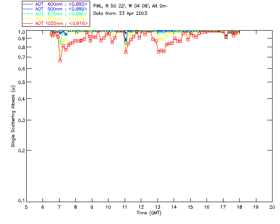Select the AOT 870nm legend entry

[x=56, y=18]
